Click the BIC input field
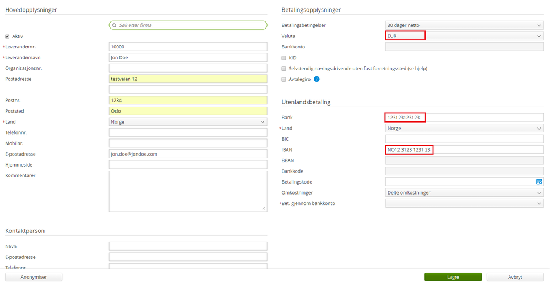 [x=464, y=138]
